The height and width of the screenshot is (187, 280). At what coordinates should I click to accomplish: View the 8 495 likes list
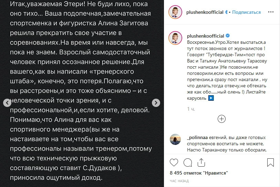[x=199, y=173]
